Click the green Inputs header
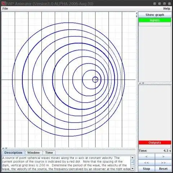 coord(155,20)
